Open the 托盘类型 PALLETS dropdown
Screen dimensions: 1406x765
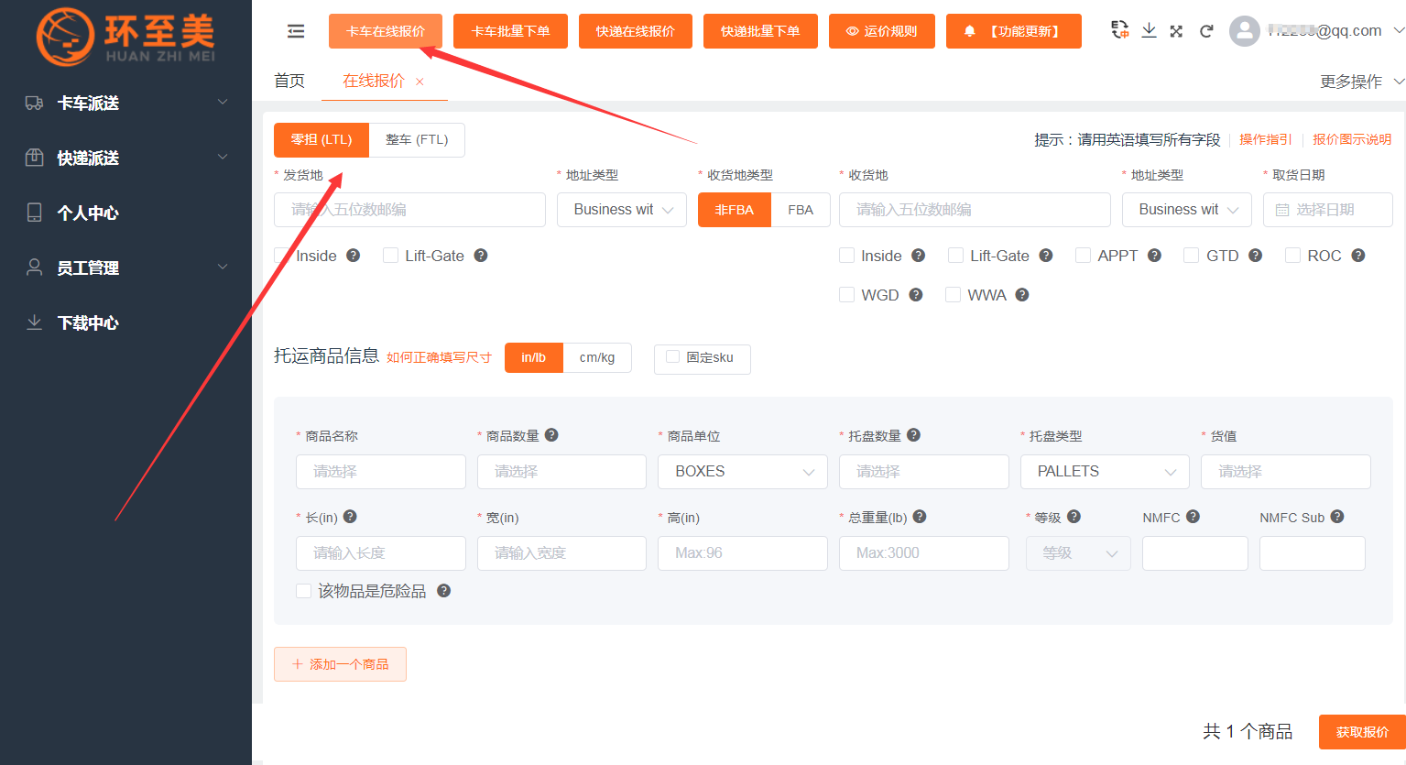[1104, 471]
